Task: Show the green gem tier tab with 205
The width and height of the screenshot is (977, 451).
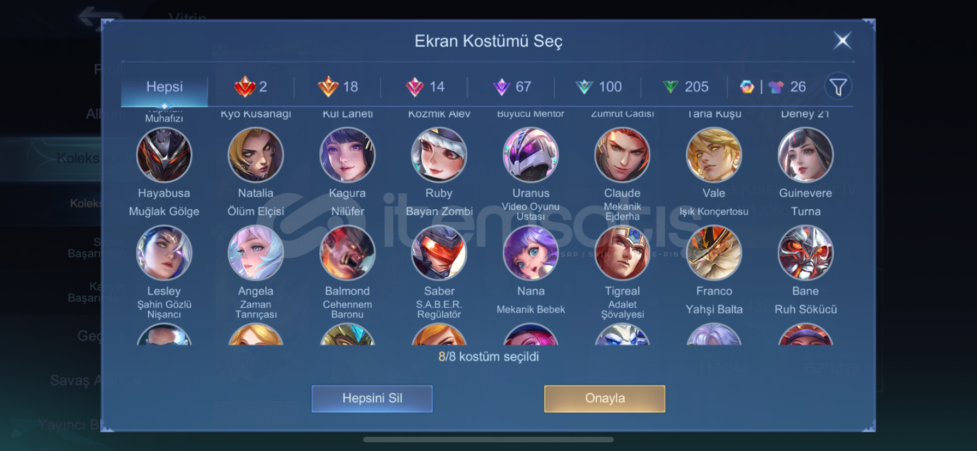Action: point(685,87)
